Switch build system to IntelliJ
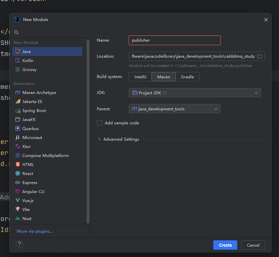Image resolution: width=279 pixels, height=257 pixels. [140, 77]
